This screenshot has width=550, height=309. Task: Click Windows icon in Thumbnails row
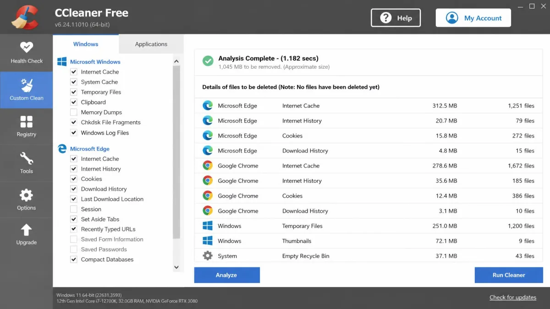(208, 241)
